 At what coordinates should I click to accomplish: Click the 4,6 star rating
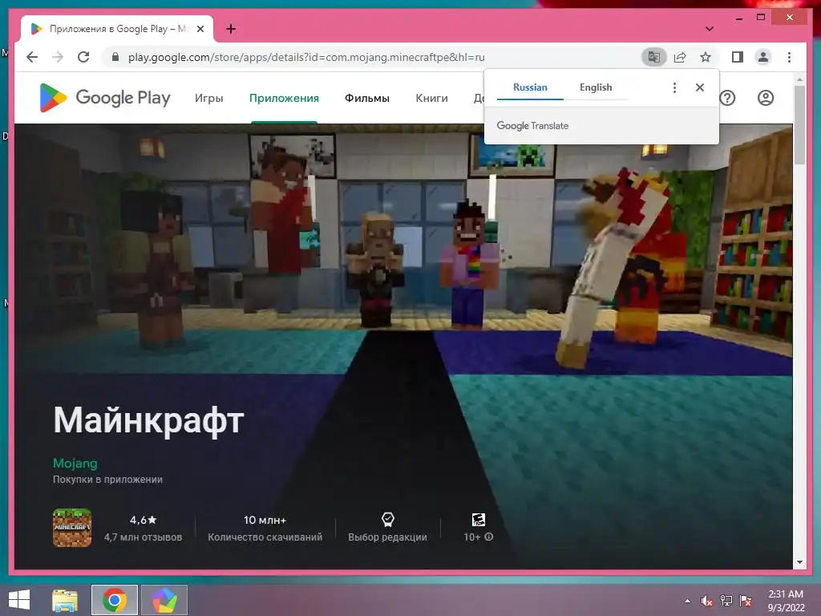click(143, 520)
